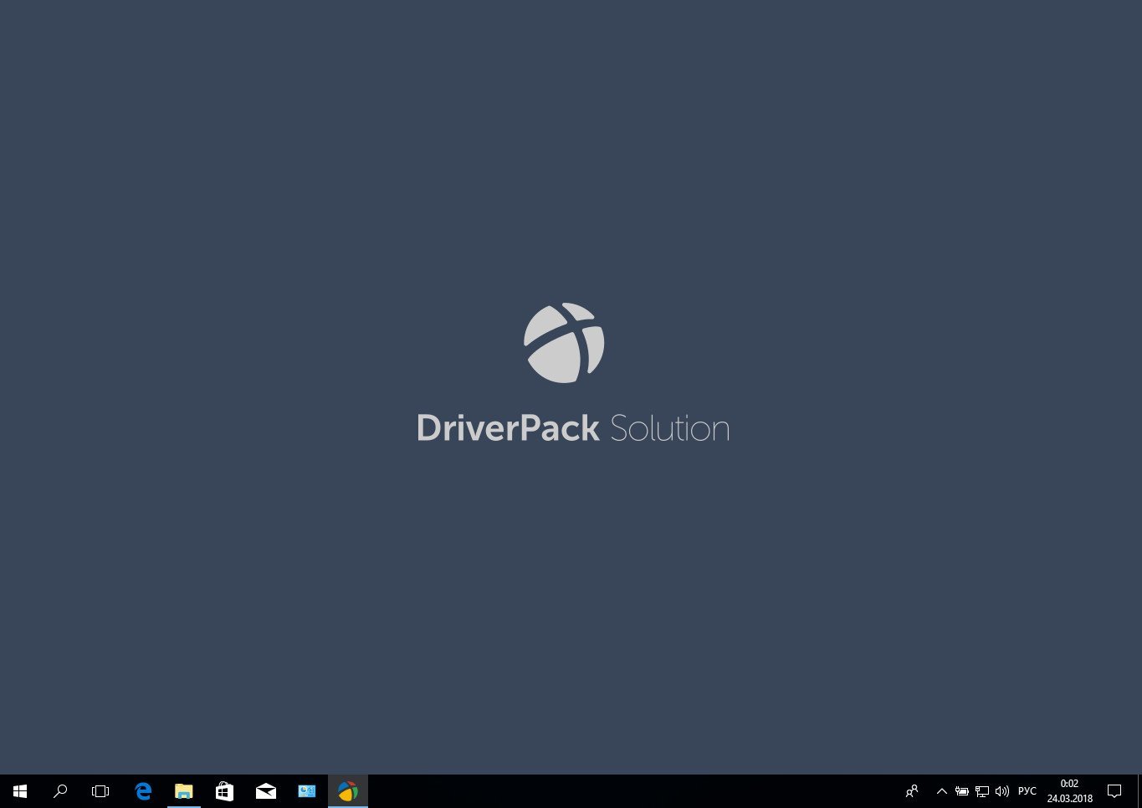Select the DriverPack Solution taskbar icon
Screen dimensions: 1142x808
point(348,791)
